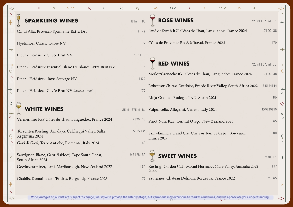
Task: Click Pinot Noir, Rua, Central Otago entry
Action: 191,121
